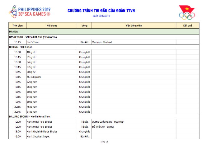Select Men's 9-Ball Pool Singles in the Đỗ Thế Kiên row
Viewport: 207px width, 146px height.
(52, 127)
